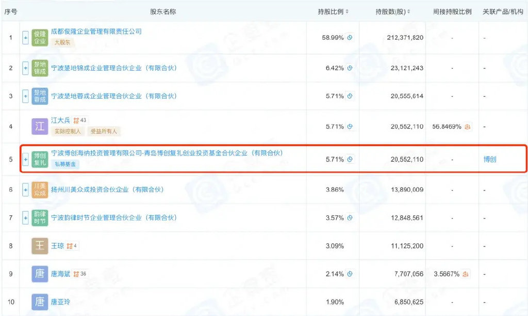This screenshot has width=528, height=316.
Task: Expand row 1 成都俊隆企业管理 shareholder details
Action: [x=25, y=37]
